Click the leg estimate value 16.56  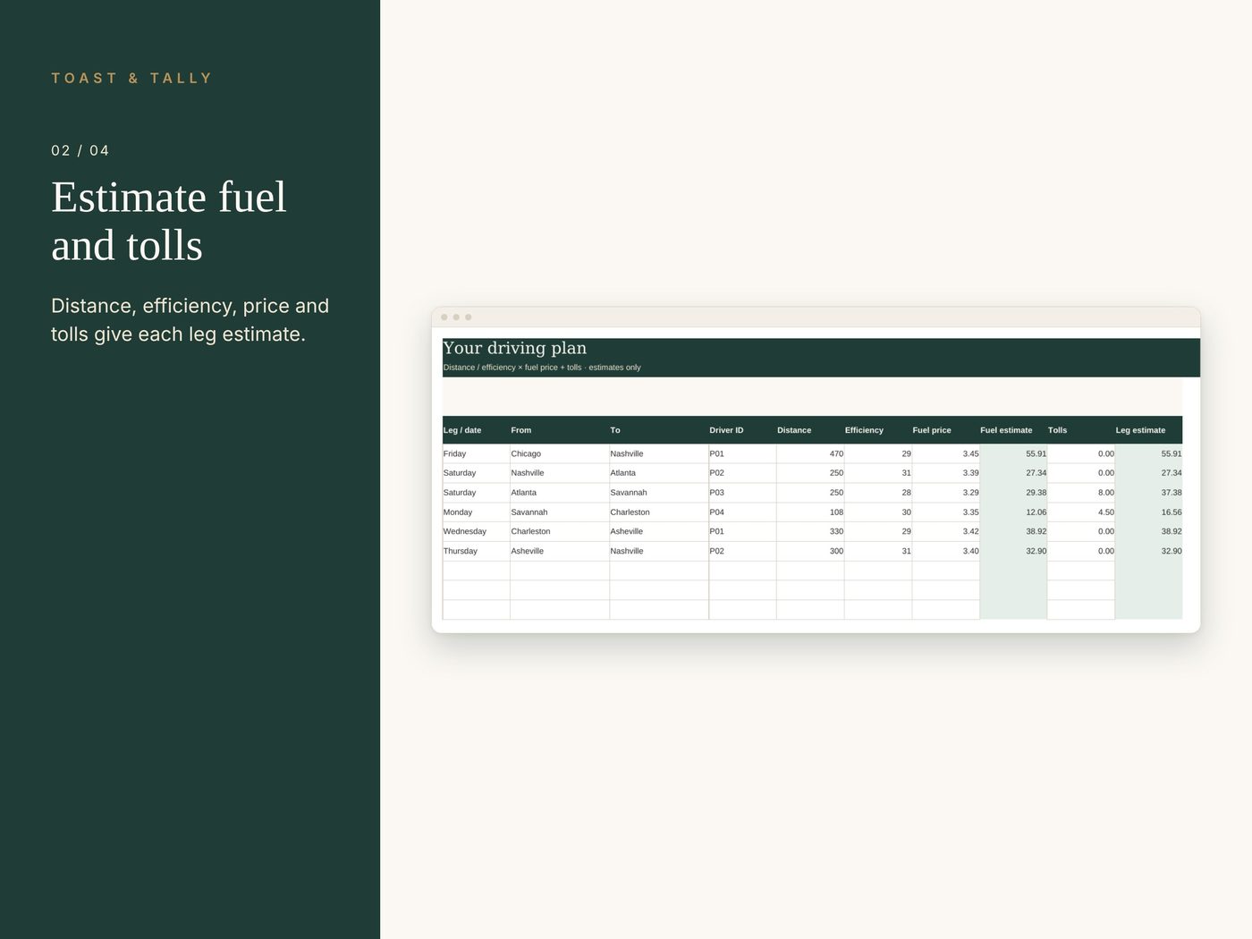coord(1148,512)
